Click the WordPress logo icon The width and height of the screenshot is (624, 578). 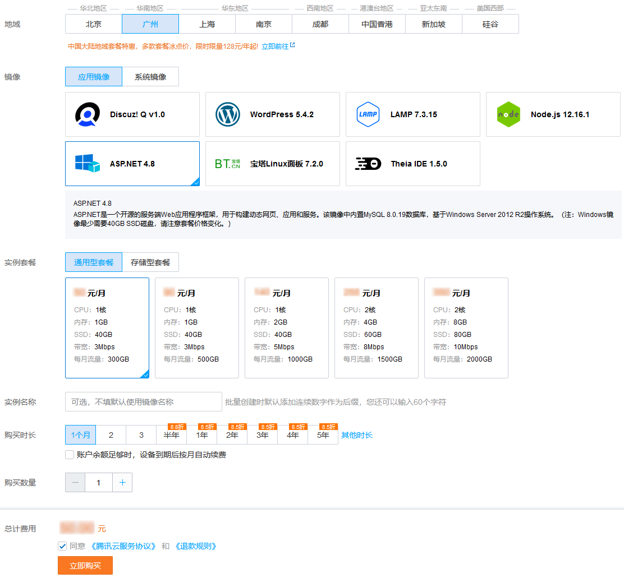228,114
